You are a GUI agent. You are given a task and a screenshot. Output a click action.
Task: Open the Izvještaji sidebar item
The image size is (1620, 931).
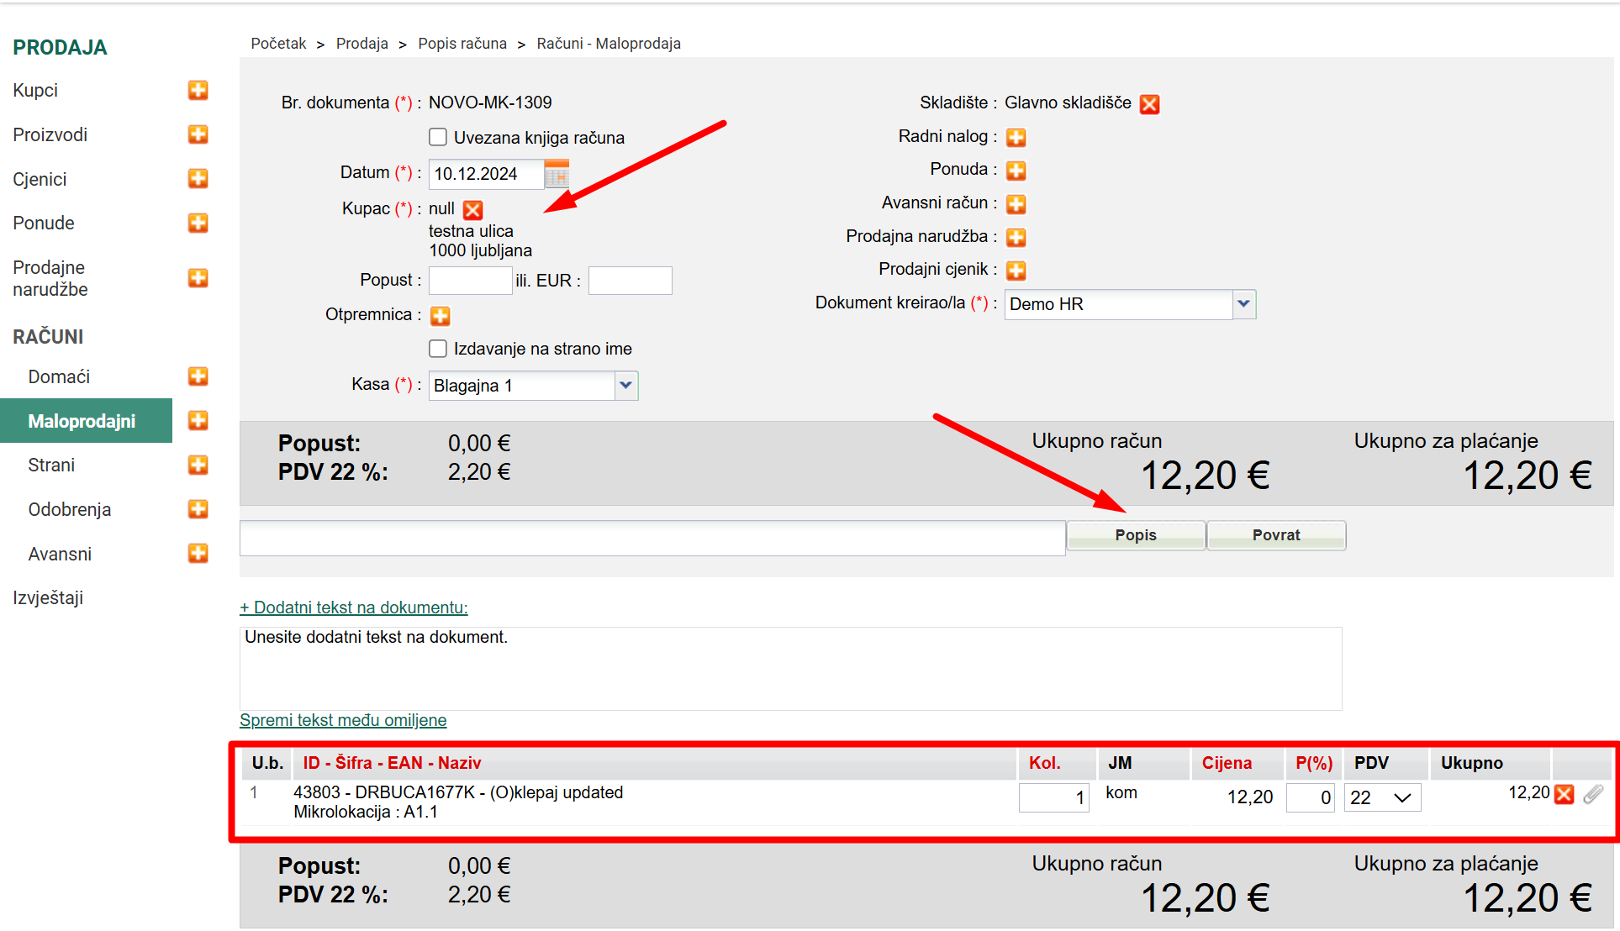[48, 597]
